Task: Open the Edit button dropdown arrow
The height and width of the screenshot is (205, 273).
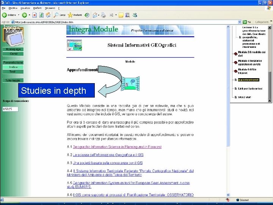Action: 116,15
